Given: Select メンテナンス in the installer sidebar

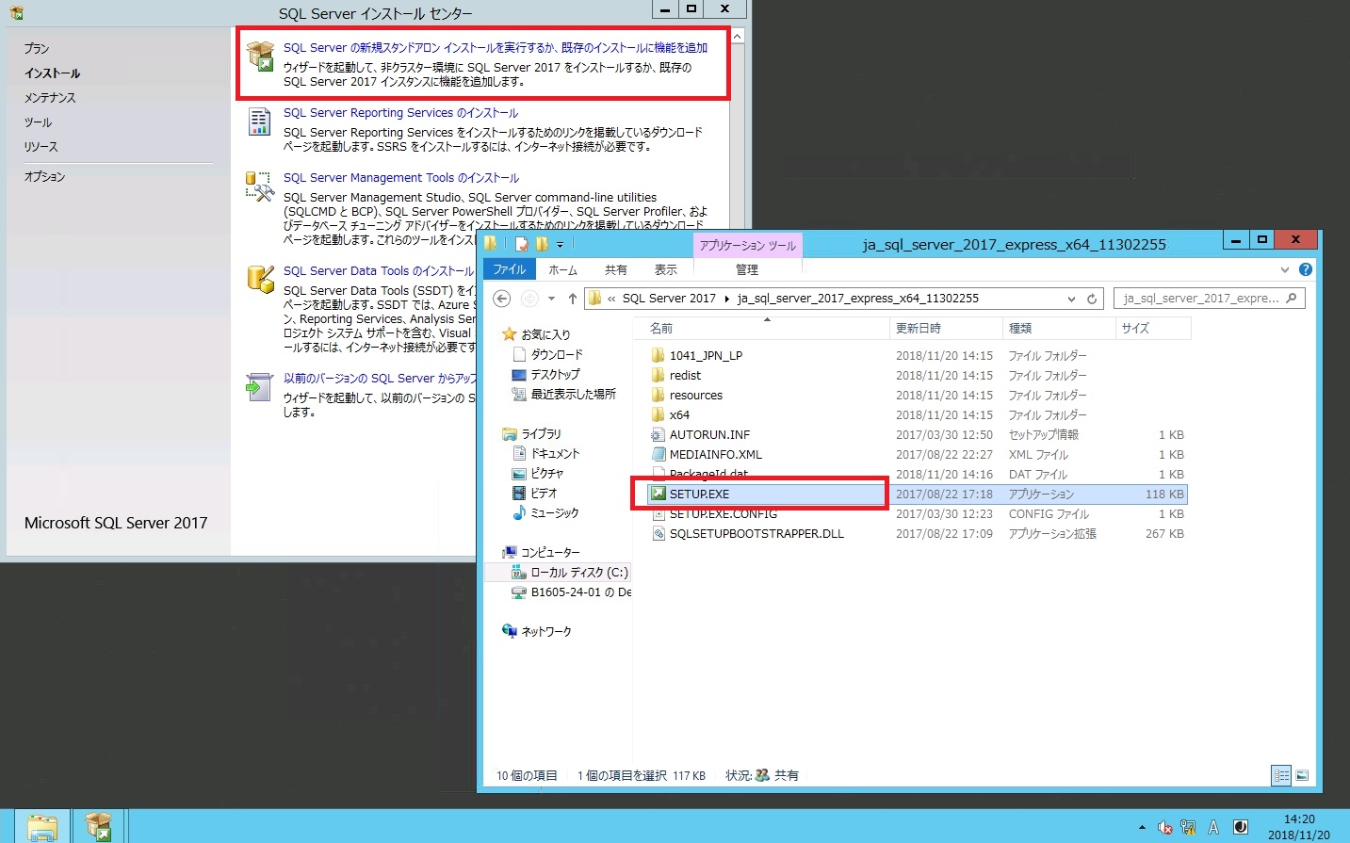Looking at the screenshot, I should coord(50,98).
